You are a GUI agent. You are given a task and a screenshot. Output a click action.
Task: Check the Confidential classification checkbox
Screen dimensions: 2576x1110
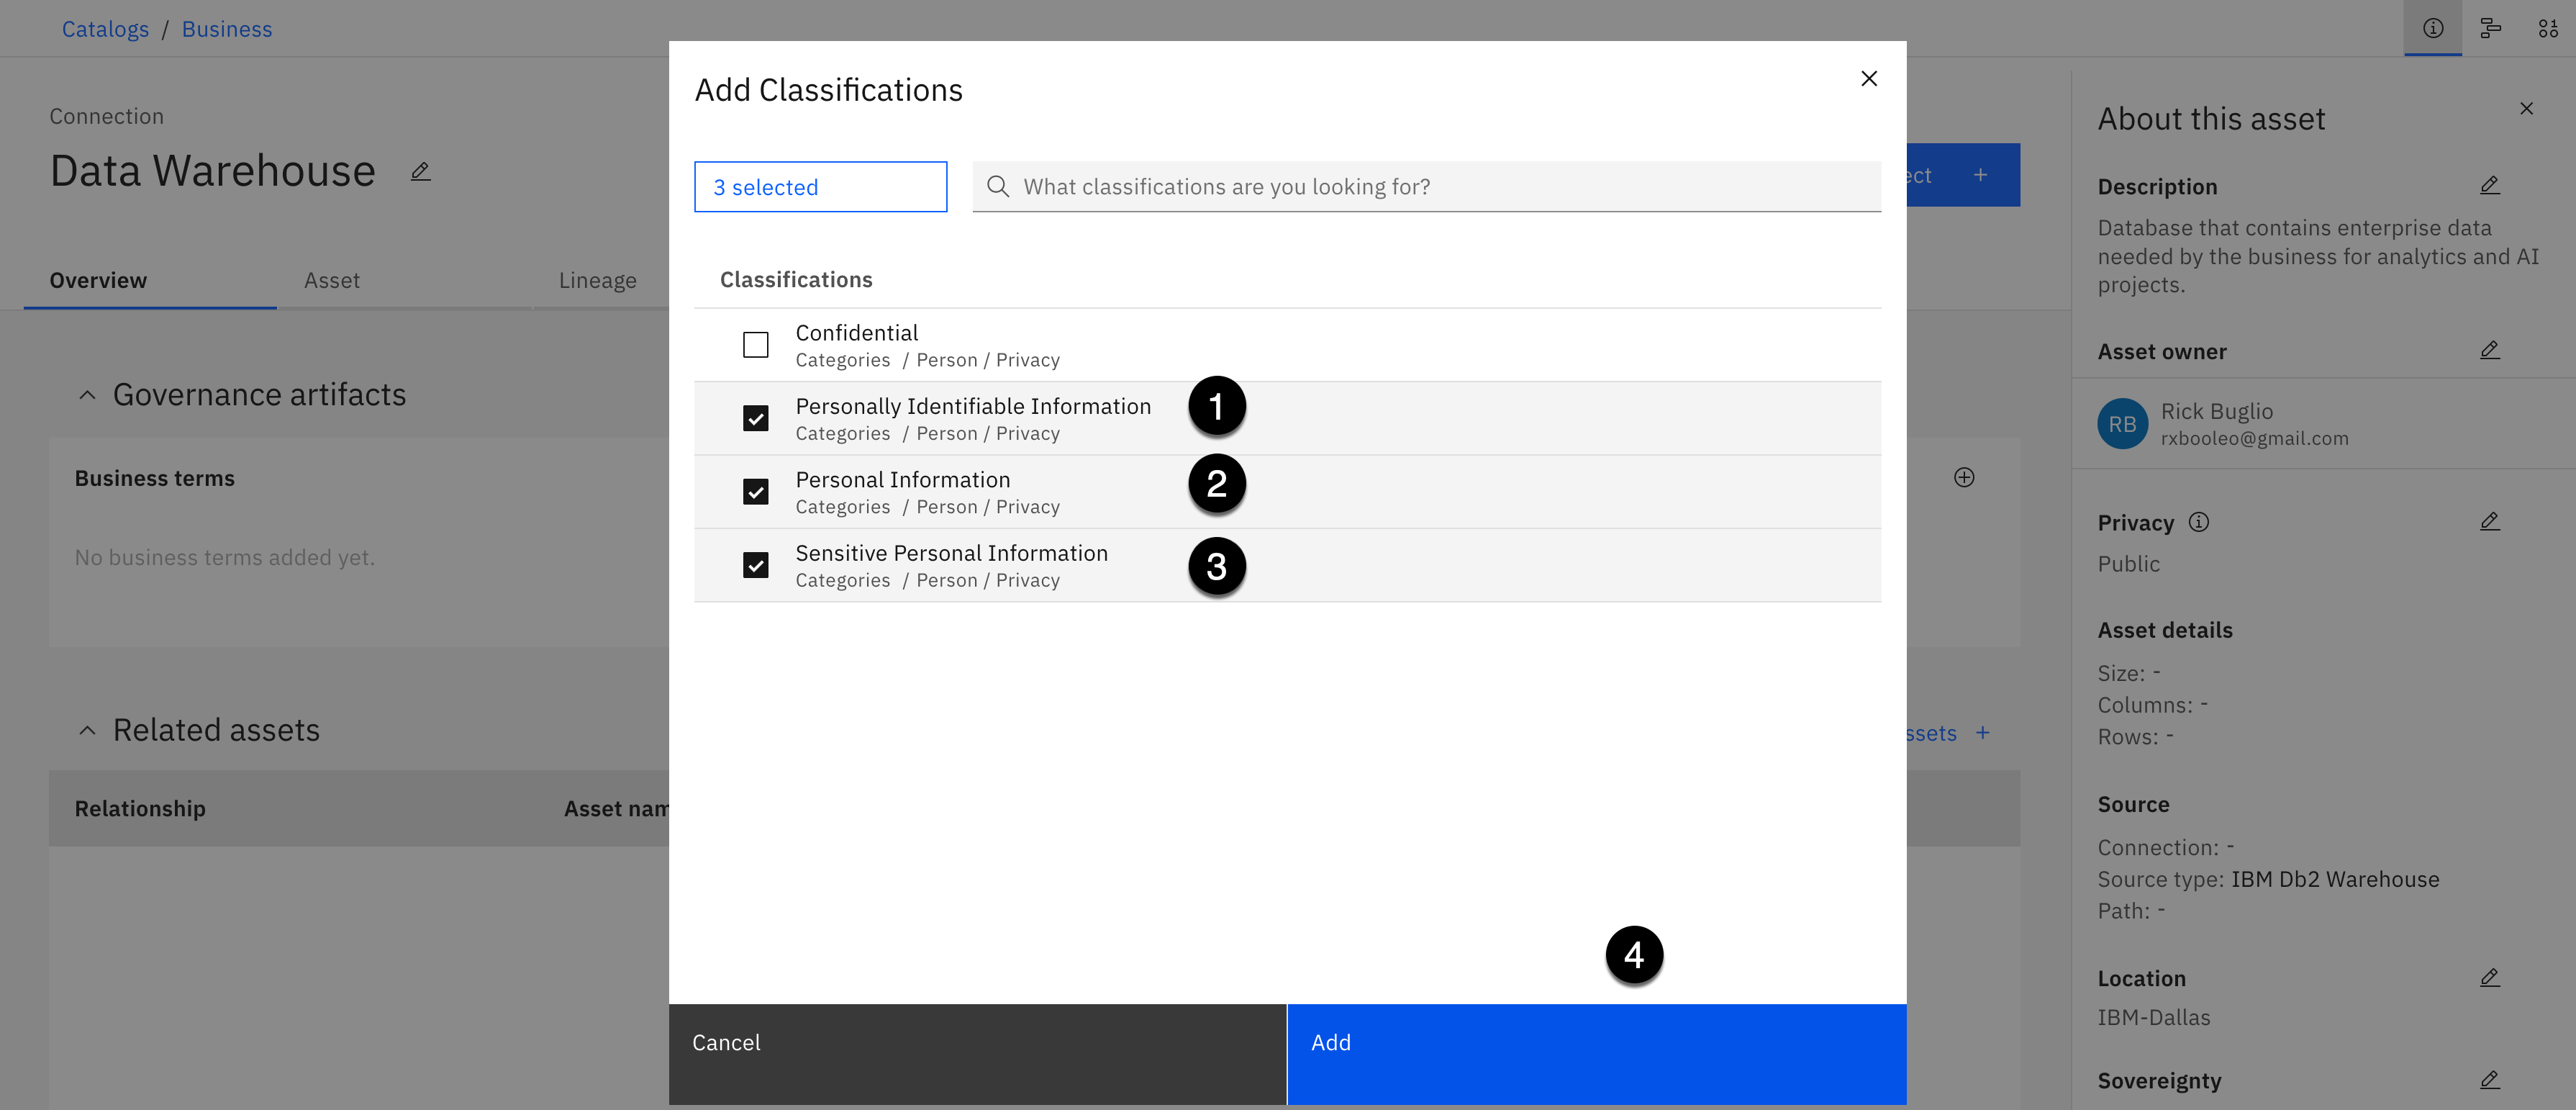755,345
